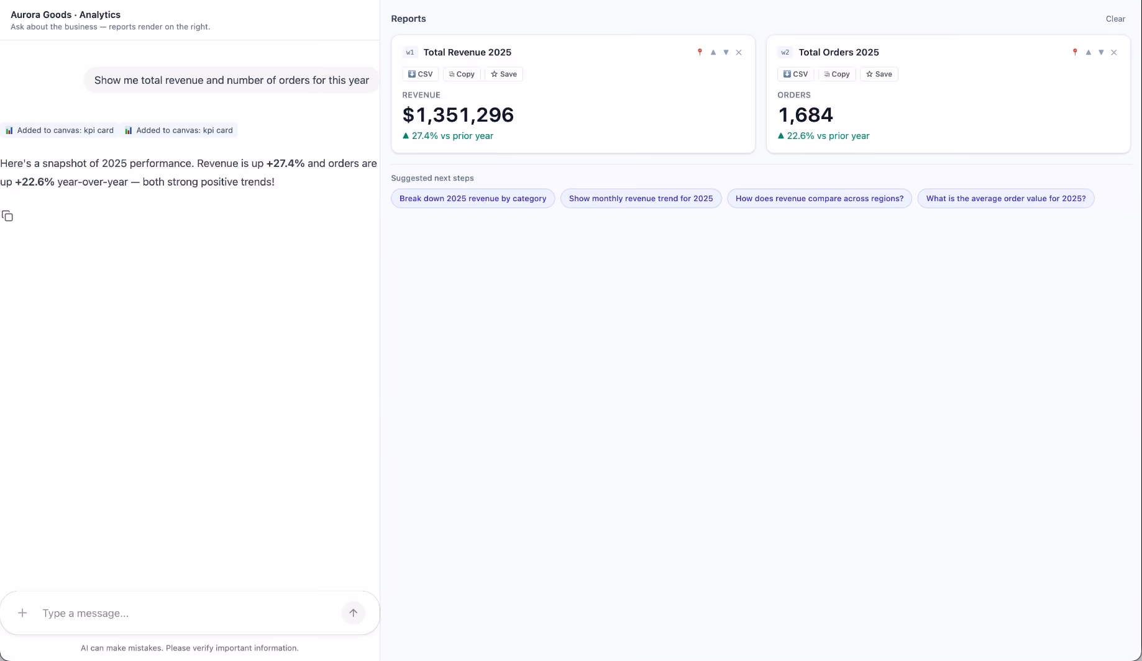Choose 'Break down 2025 revenue by category' suggestion
This screenshot has height=661, width=1142.
click(x=473, y=199)
